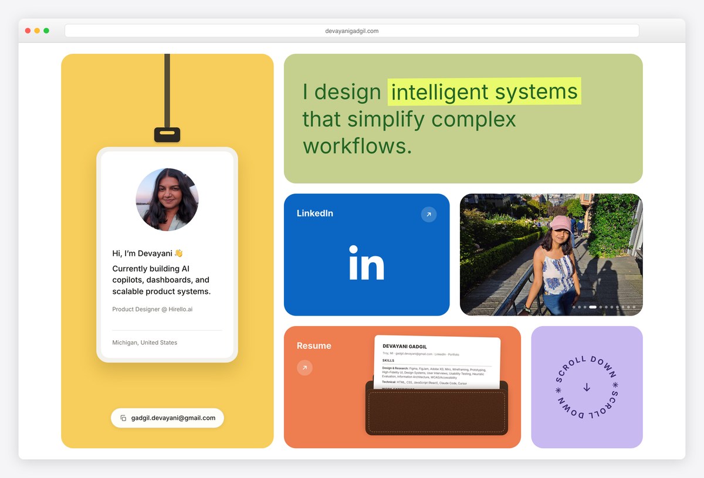Click the copy icon beside the email

(123, 418)
